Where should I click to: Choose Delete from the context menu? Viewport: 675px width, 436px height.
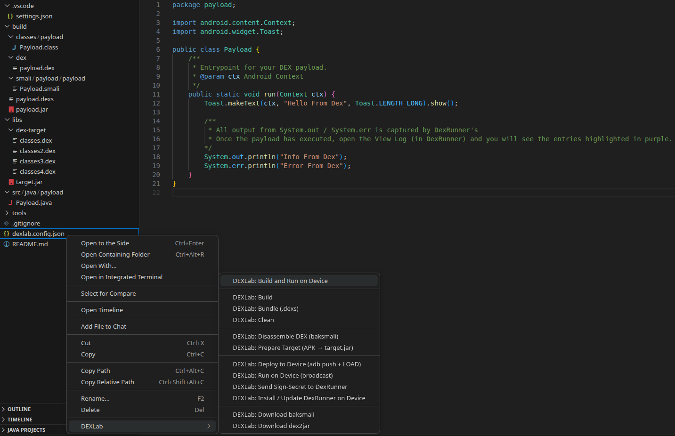(x=142, y=410)
